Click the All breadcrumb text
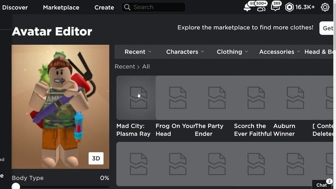Image resolution: width=336 pixels, height=189 pixels. point(146,67)
